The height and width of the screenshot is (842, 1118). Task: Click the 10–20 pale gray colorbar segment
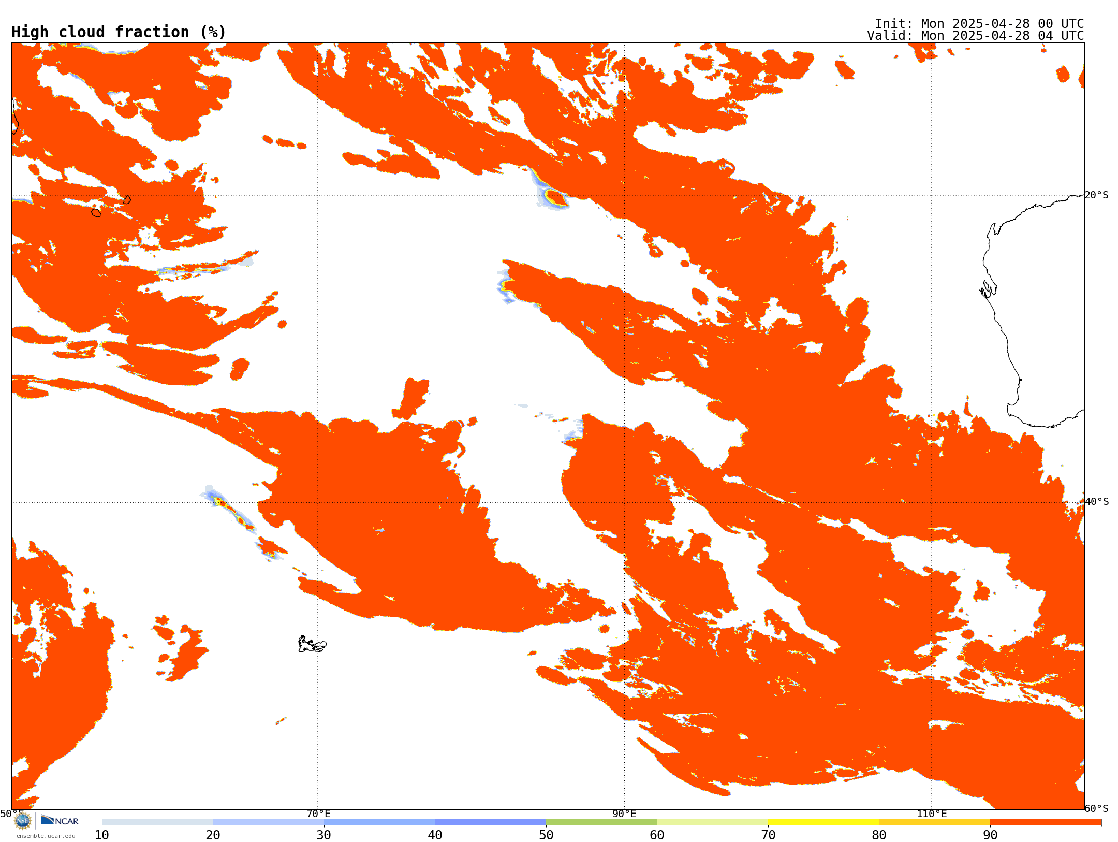point(157,822)
